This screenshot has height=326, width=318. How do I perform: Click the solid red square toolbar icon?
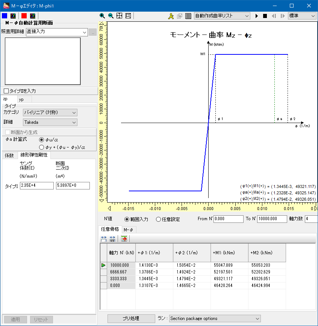[24, 16]
